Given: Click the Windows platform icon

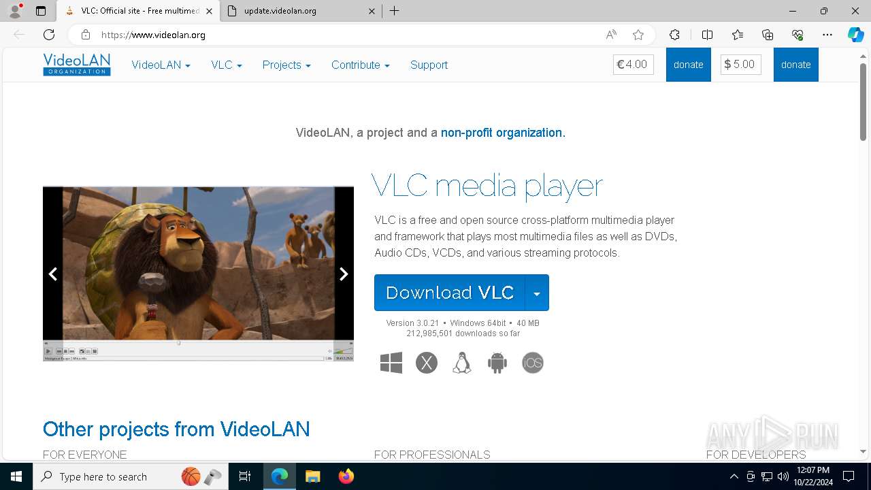Looking at the screenshot, I should 391,363.
